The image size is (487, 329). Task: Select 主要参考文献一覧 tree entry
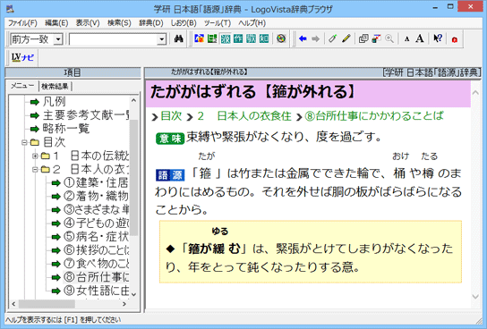coord(86,115)
